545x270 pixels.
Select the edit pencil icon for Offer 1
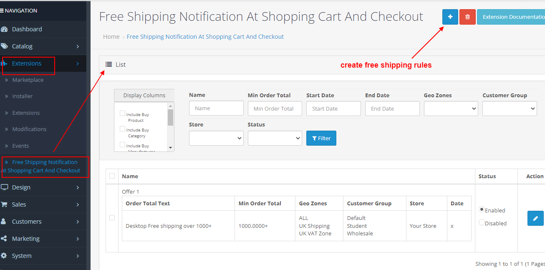535,218
